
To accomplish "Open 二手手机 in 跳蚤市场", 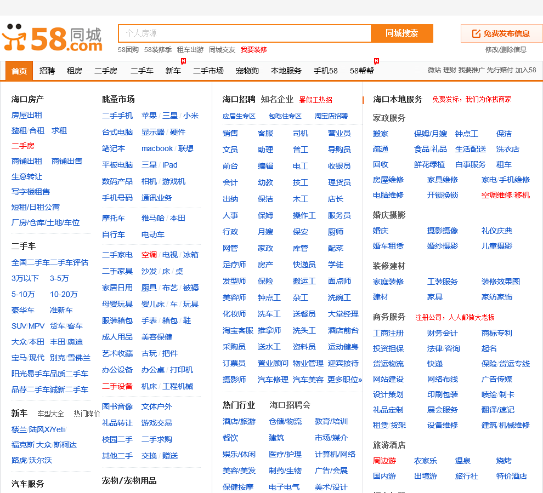I will (x=117, y=116).
